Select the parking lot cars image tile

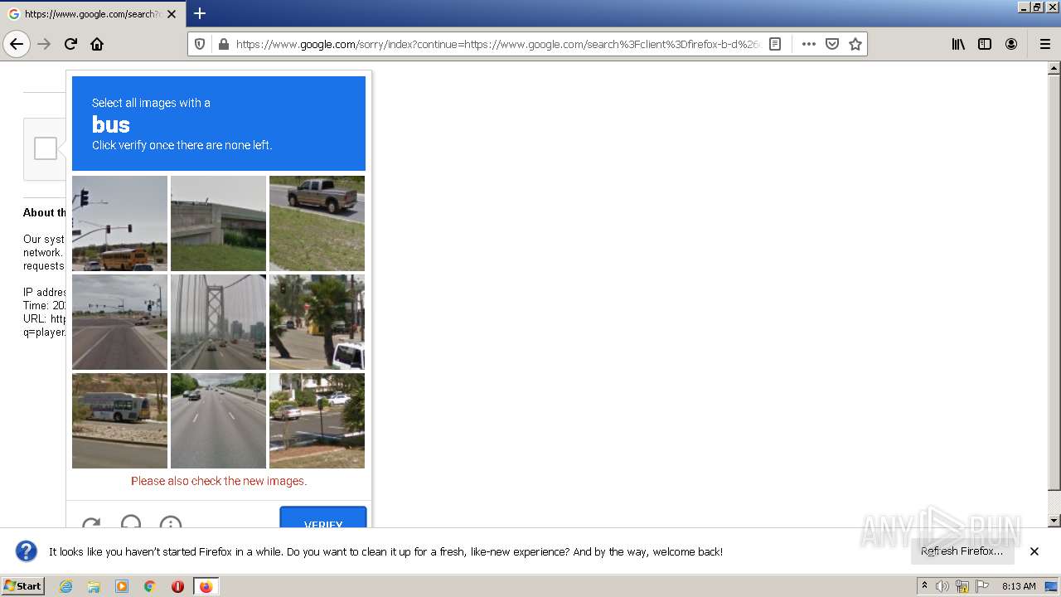(x=317, y=420)
